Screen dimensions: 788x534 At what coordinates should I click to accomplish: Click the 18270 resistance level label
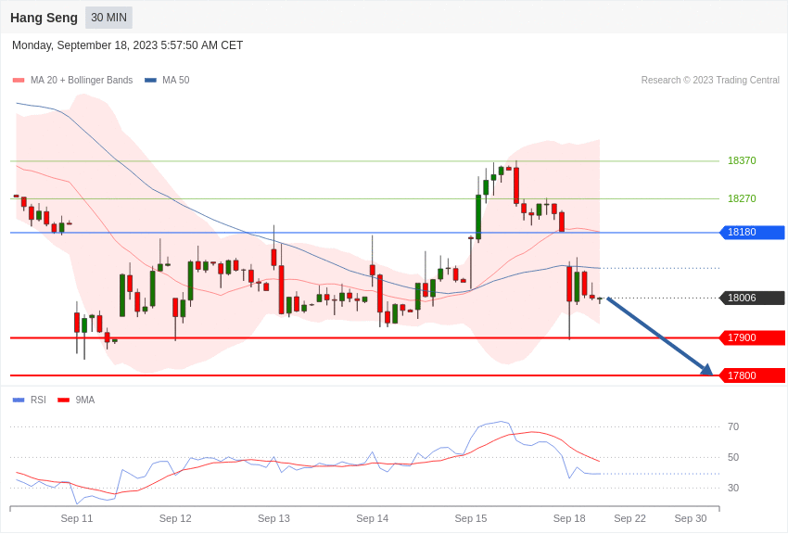pos(742,198)
